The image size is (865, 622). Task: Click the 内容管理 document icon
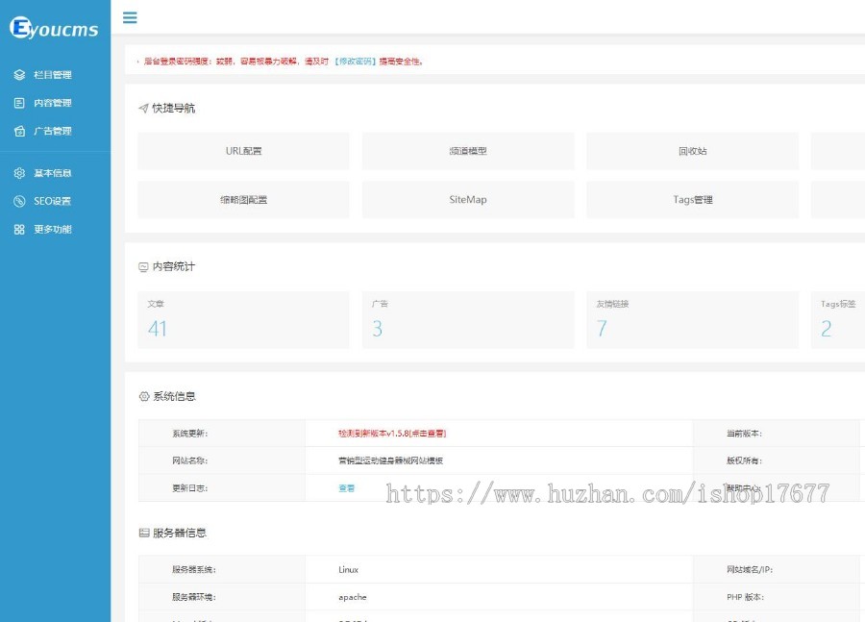tap(19, 103)
